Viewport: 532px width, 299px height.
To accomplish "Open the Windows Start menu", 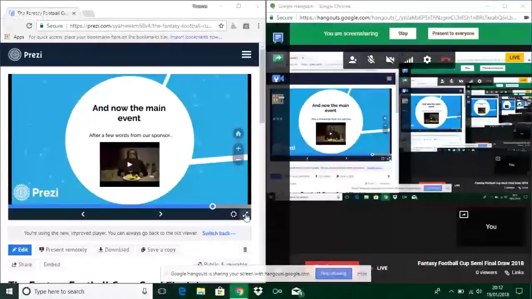I will coord(9,292).
